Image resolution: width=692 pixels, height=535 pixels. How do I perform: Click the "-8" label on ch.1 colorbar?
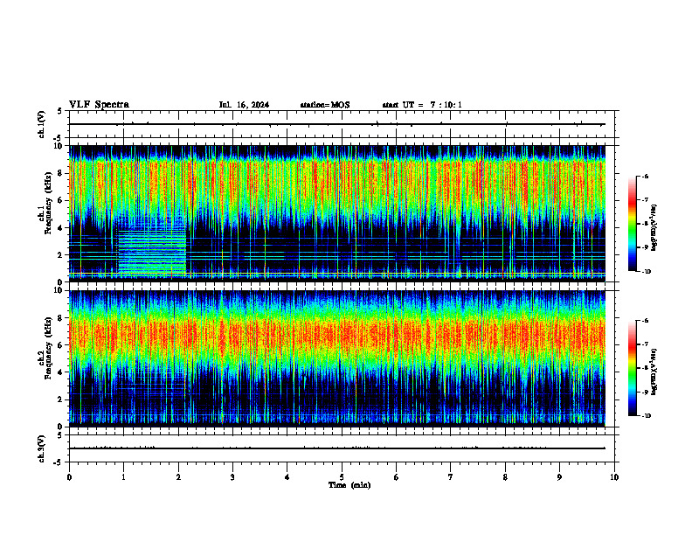tap(645, 224)
